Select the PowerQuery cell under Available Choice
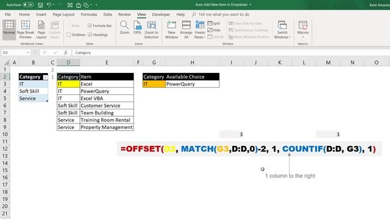The width and height of the screenshot is (390, 219). point(193,84)
